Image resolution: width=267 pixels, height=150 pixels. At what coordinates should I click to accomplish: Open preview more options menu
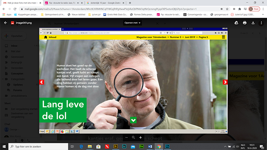click(x=261, y=23)
